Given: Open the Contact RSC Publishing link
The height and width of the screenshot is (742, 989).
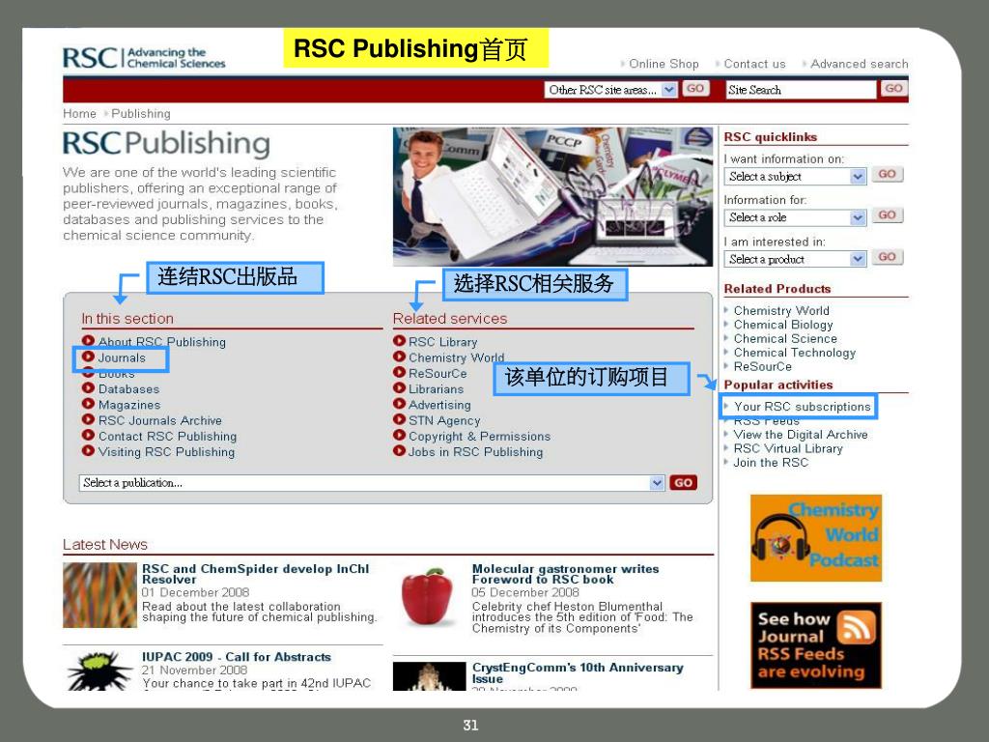Looking at the screenshot, I should pos(168,436).
